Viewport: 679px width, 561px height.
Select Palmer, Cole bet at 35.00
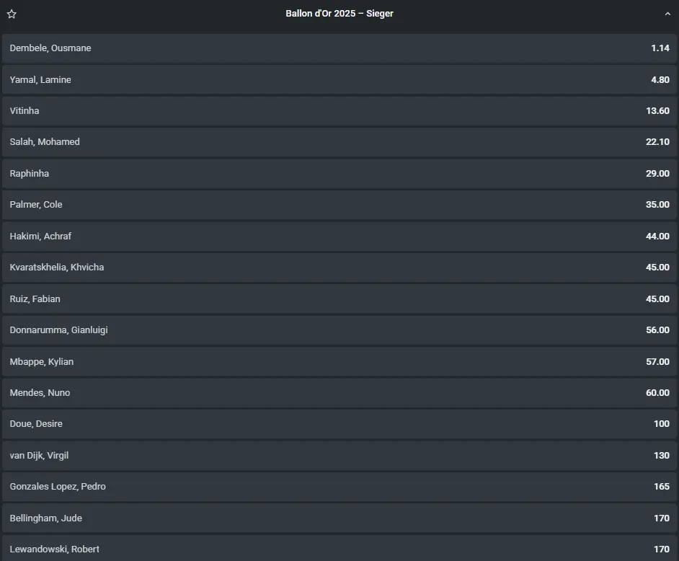(x=339, y=205)
